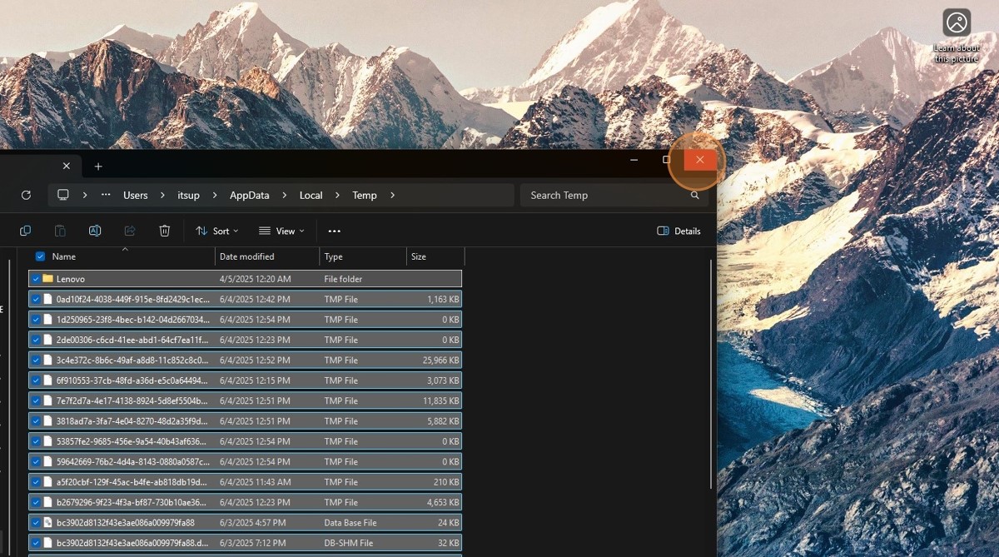Click the Rename icon in the toolbar
Image resolution: width=999 pixels, height=557 pixels.
tap(95, 231)
